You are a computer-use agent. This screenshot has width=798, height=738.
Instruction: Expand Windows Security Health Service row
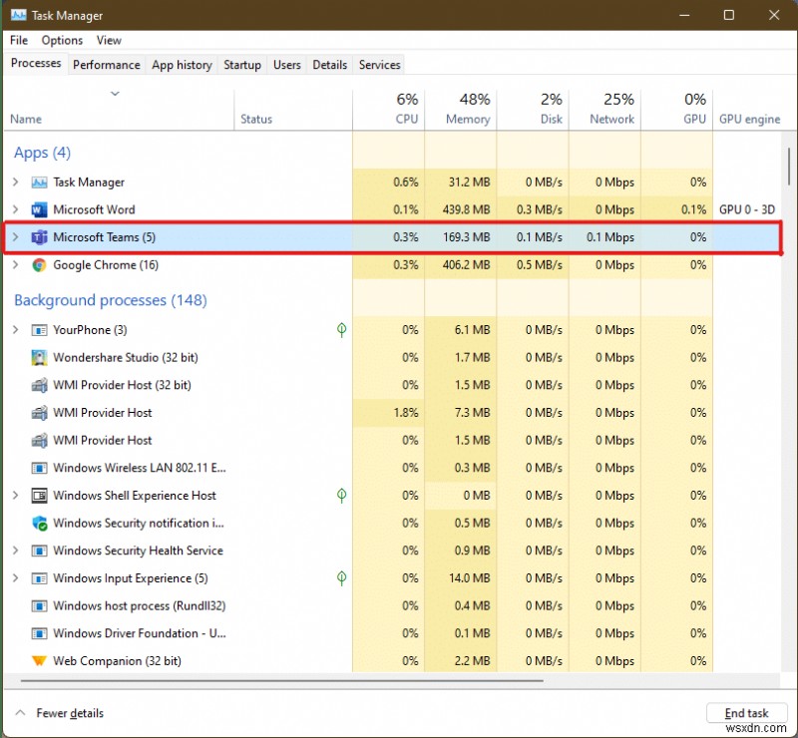[15, 551]
